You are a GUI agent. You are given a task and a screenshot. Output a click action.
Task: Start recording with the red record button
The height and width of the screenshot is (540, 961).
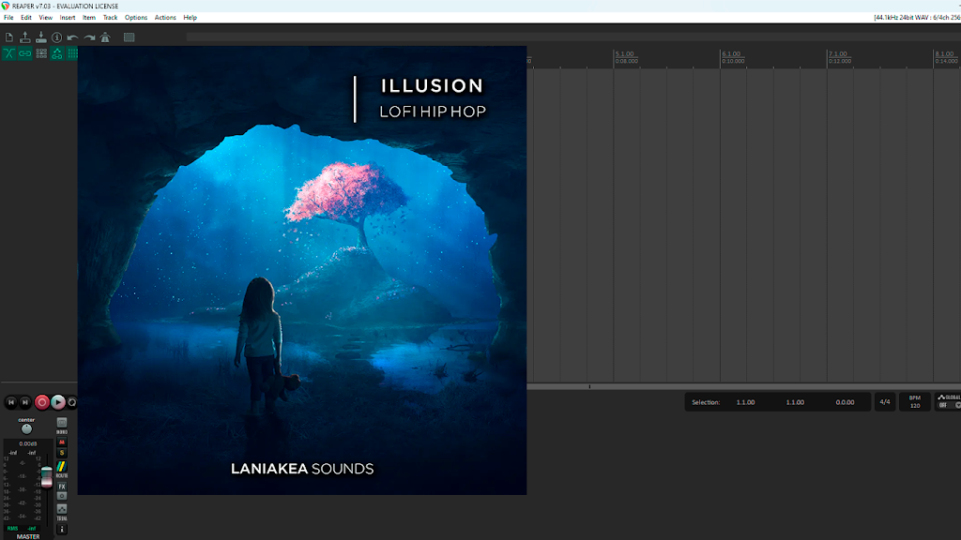(41, 402)
